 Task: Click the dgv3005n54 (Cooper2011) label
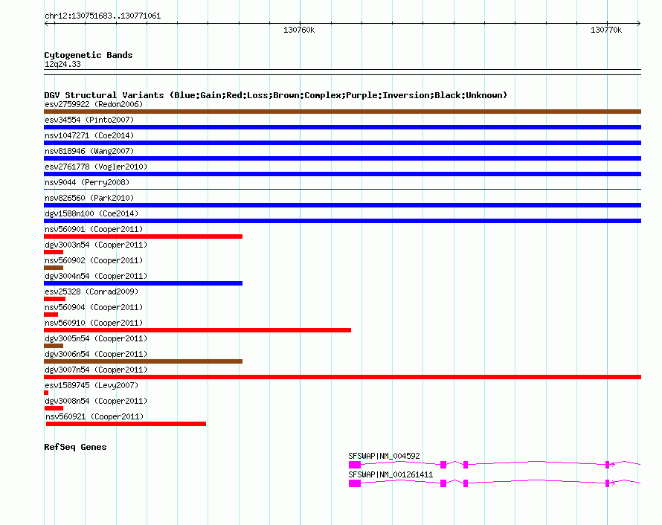96,338
